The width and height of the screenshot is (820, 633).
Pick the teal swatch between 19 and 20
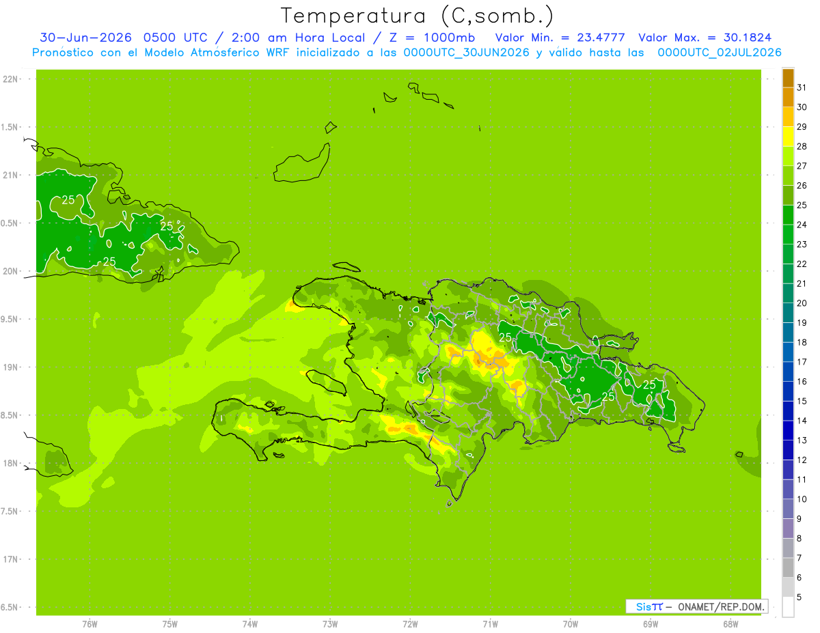coord(788,313)
